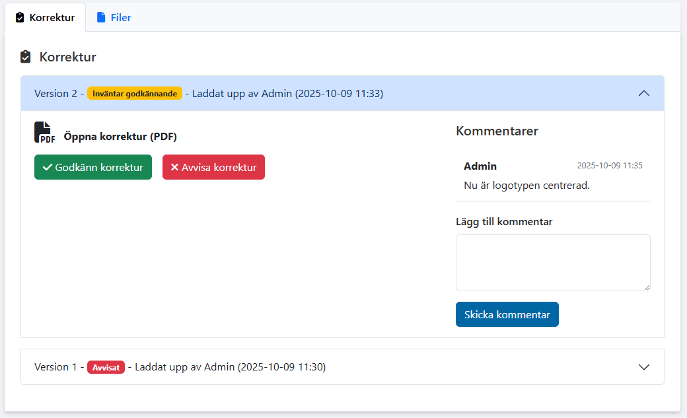This screenshot has width=687, height=418.
Task: Click the PDF file icon
Action: [x=44, y=133]
